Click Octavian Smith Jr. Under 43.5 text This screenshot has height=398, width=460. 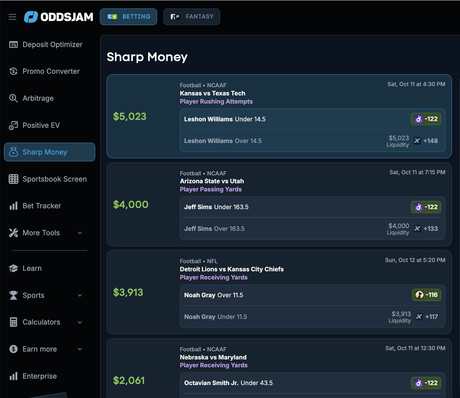coord(228,383)
